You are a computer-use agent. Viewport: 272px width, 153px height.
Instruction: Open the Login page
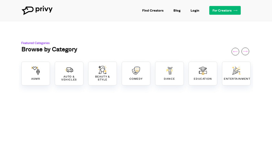click(x=195, y=10)
